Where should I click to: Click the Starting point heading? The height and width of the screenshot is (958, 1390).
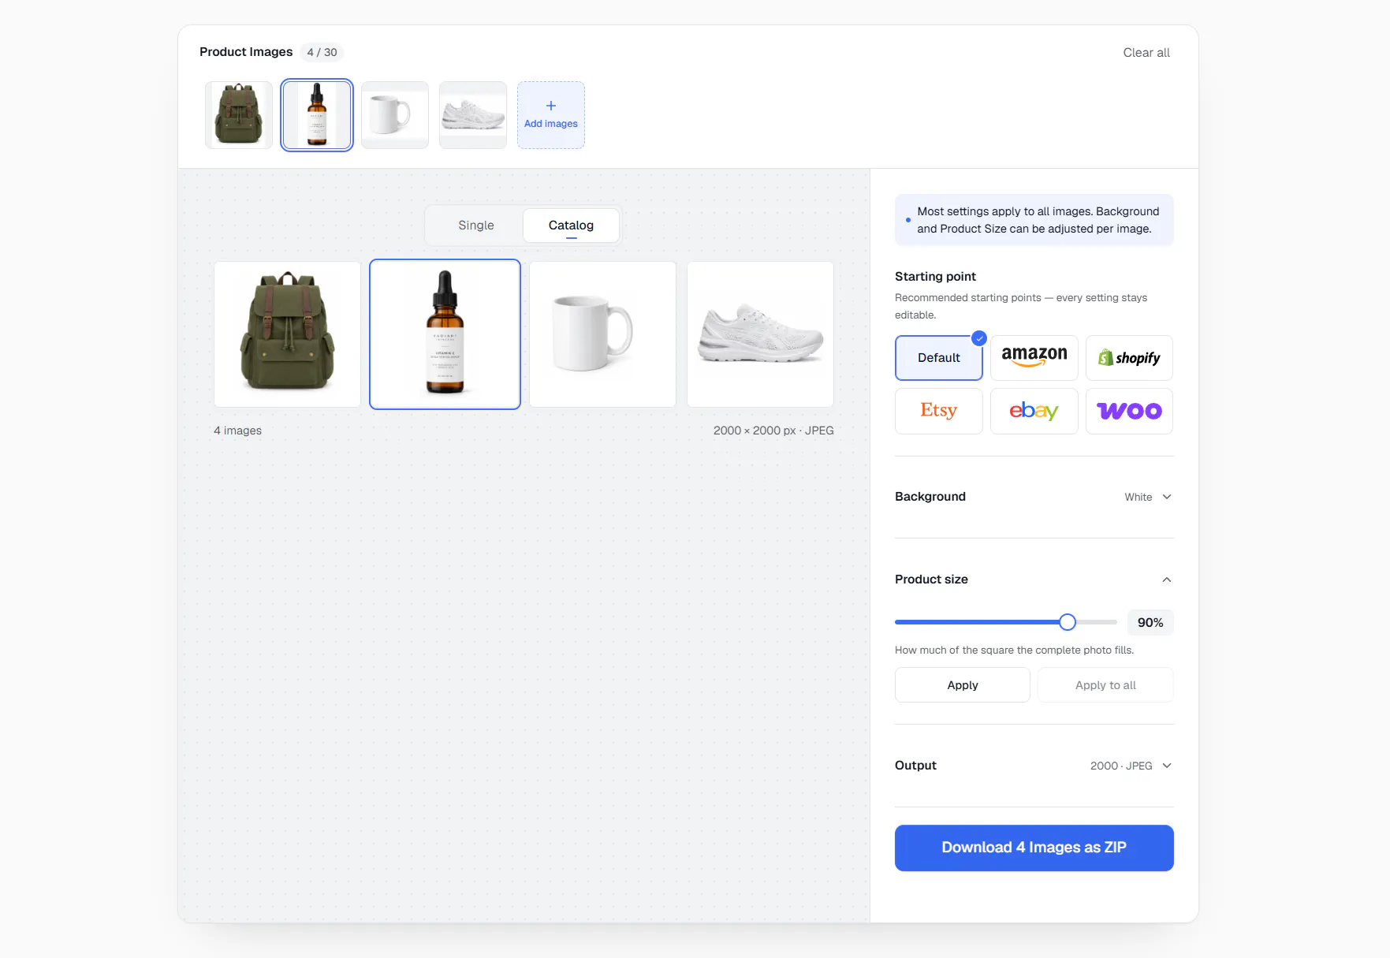(935, 277)
